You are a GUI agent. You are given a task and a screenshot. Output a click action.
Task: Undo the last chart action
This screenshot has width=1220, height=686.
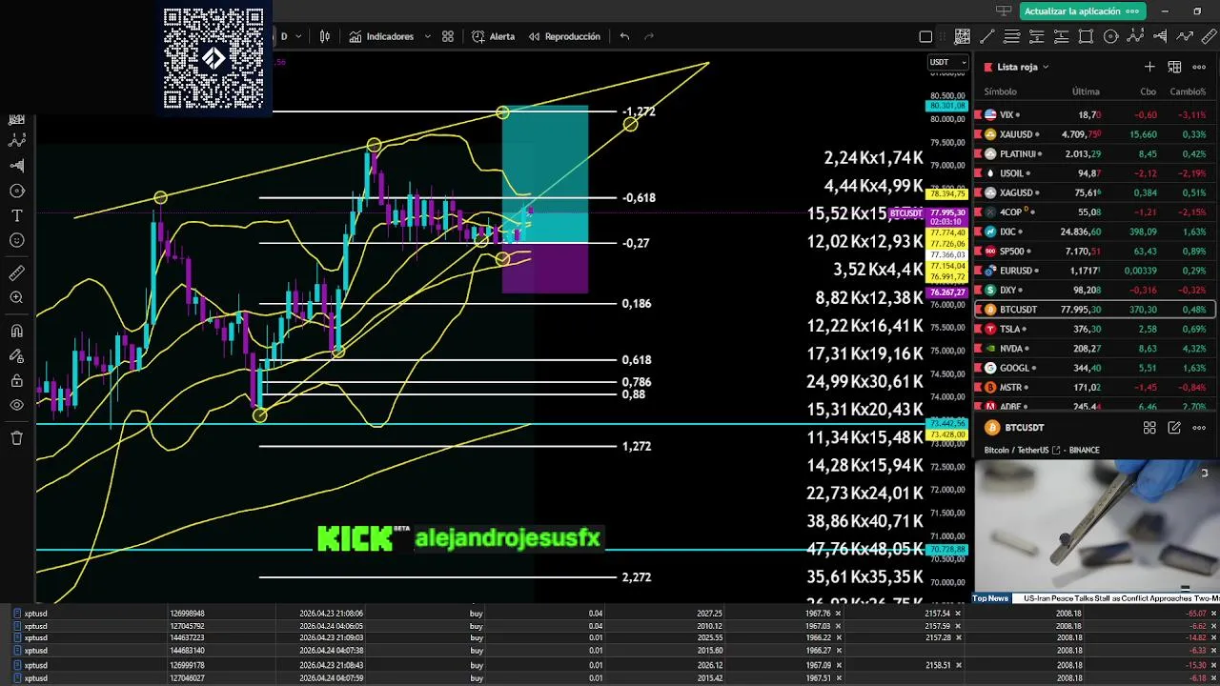coord(624,36)
